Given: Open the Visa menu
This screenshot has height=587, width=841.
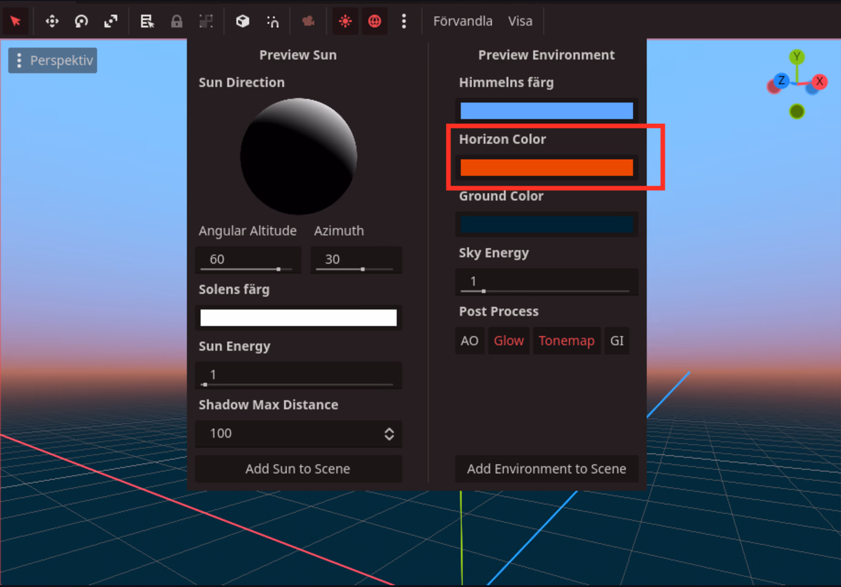Looking at the screenshot, I should click(x=520, y=21).
